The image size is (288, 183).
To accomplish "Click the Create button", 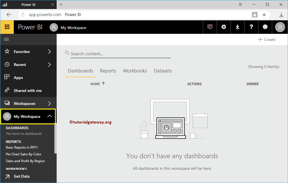I will (x=267, y=39).
